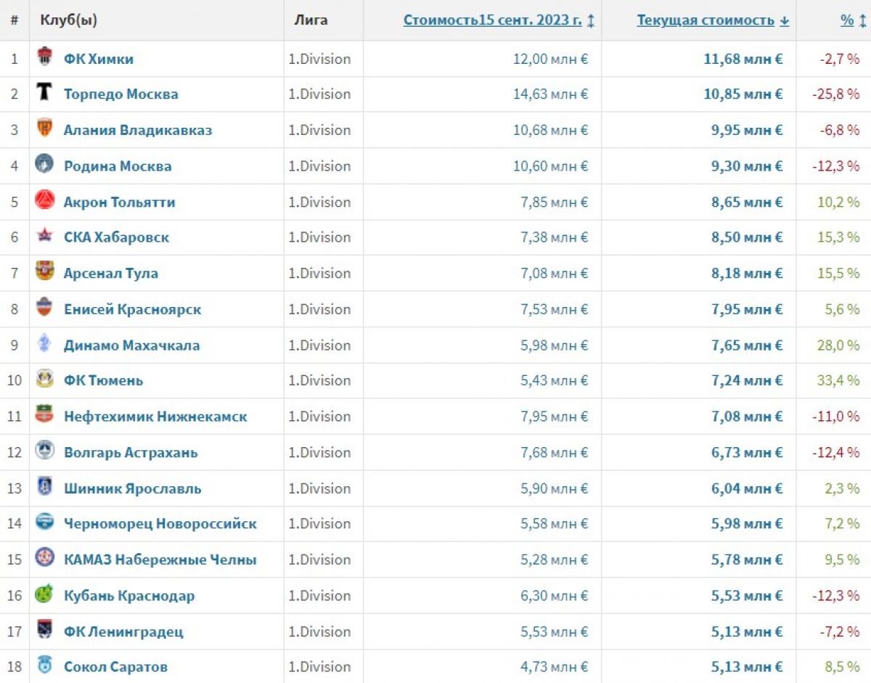Open Кубань Краснодар club link
This screenshot has width=871, height=683.
click(129, 596)
